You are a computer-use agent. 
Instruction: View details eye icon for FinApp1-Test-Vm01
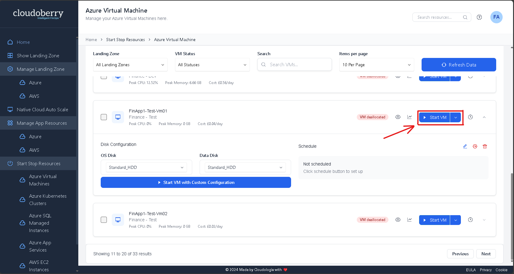click(x=398, y=117)
